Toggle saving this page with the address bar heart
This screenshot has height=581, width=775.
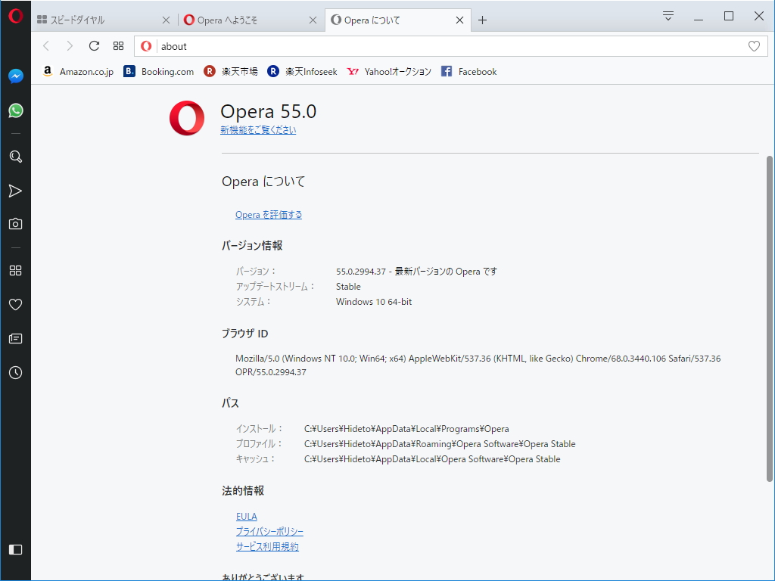click(753, 46)
